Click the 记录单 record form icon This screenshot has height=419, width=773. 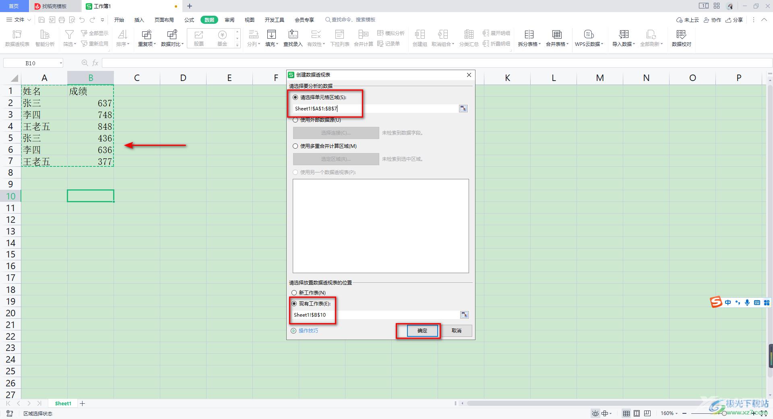pyautogui.click(x=389, y=44)
